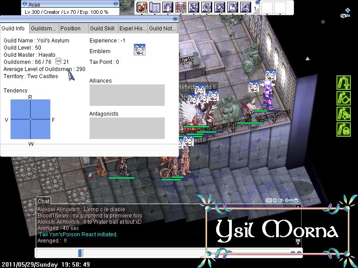Click the hotbar page number 1
The width and height of the screenshot is (358, 268).
click(x=255, y=8)
